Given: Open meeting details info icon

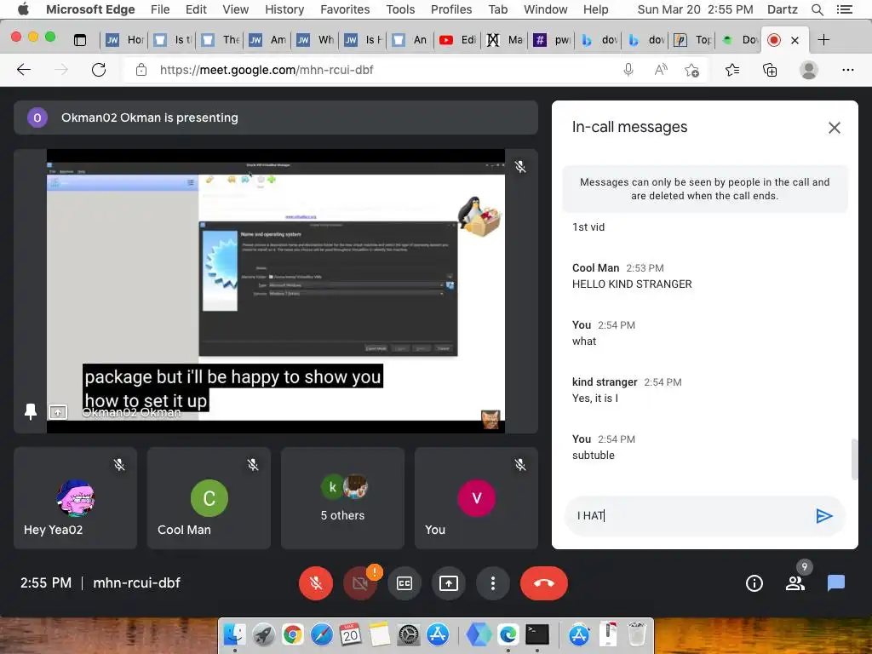Looking at the screenshot, I should (754, 582).
